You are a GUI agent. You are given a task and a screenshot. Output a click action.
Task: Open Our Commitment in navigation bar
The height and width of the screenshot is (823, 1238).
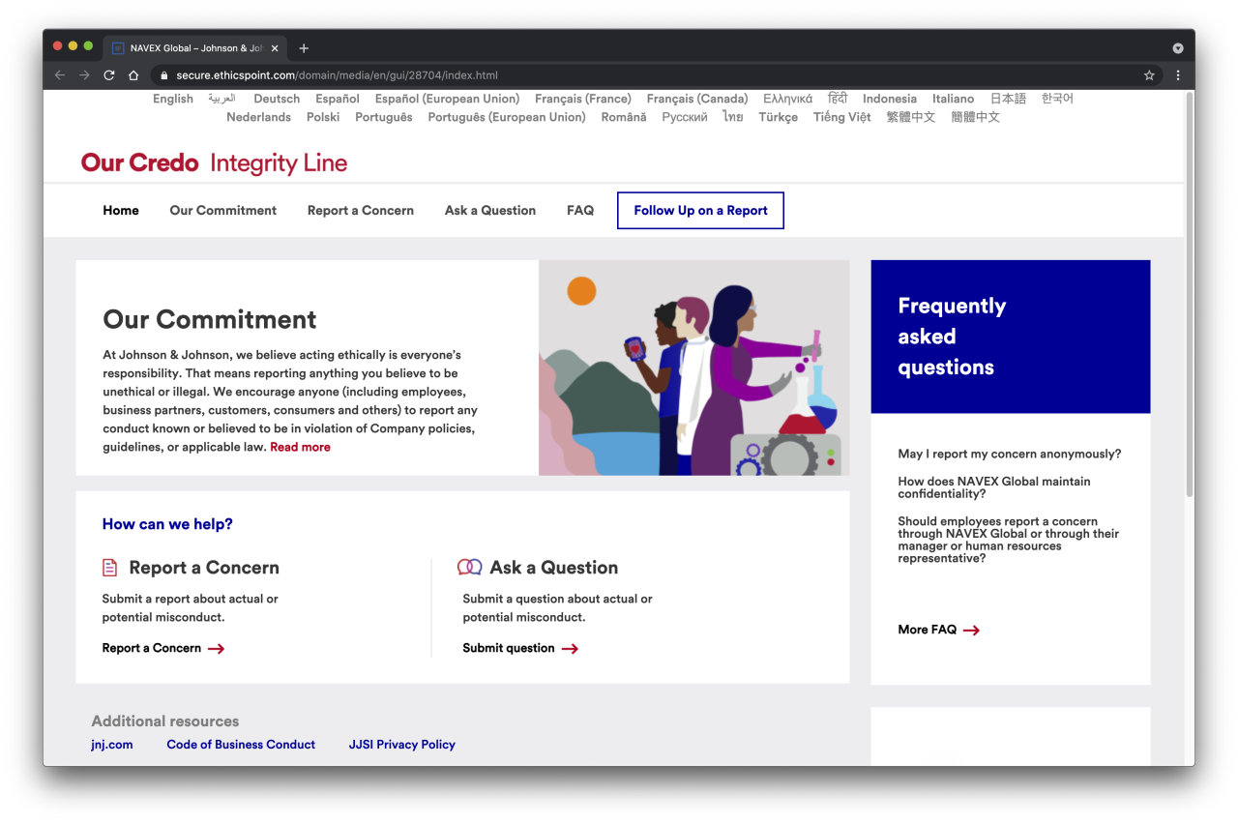point(223,211)
